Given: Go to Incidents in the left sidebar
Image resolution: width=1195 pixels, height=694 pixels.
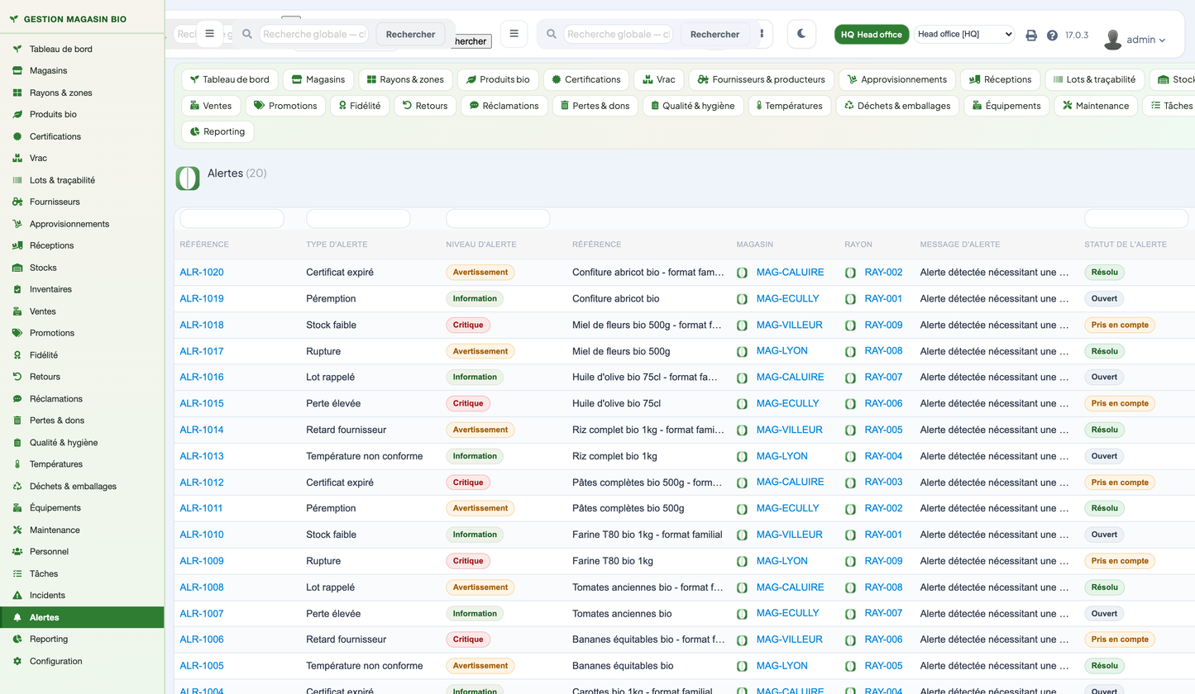Looking at the screenshot, I should [83, 595].
